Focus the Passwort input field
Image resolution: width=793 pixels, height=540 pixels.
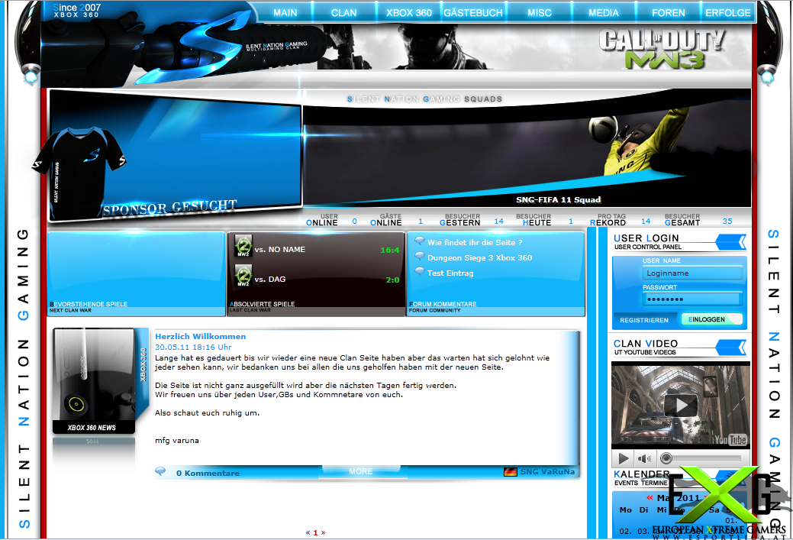point(691,299)
